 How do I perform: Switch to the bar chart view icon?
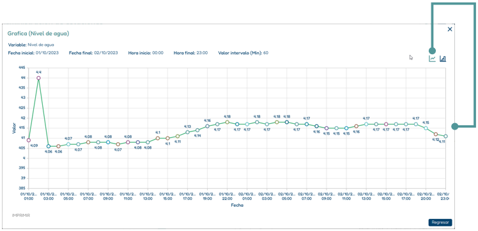pos(443,59)
